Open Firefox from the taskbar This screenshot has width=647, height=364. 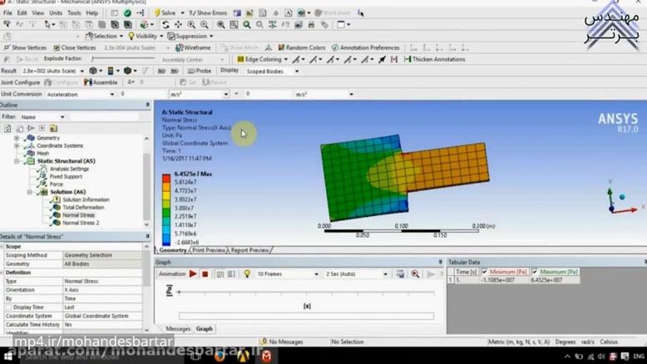coord(220,357)
